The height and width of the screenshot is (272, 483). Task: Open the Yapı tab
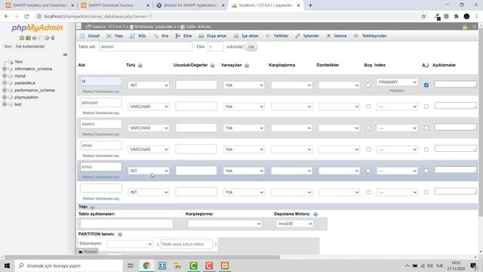tap(115, 36)
